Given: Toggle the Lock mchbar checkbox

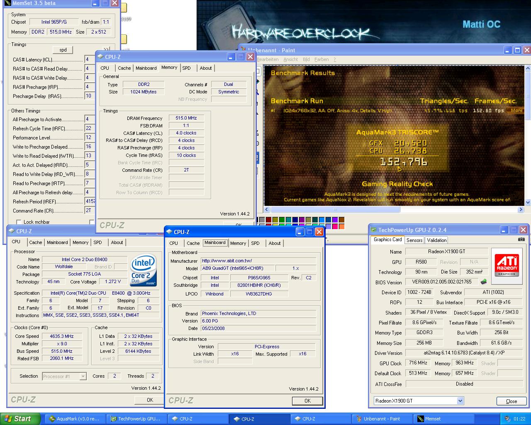Looking at the screenshot, I should click(19, 222).
